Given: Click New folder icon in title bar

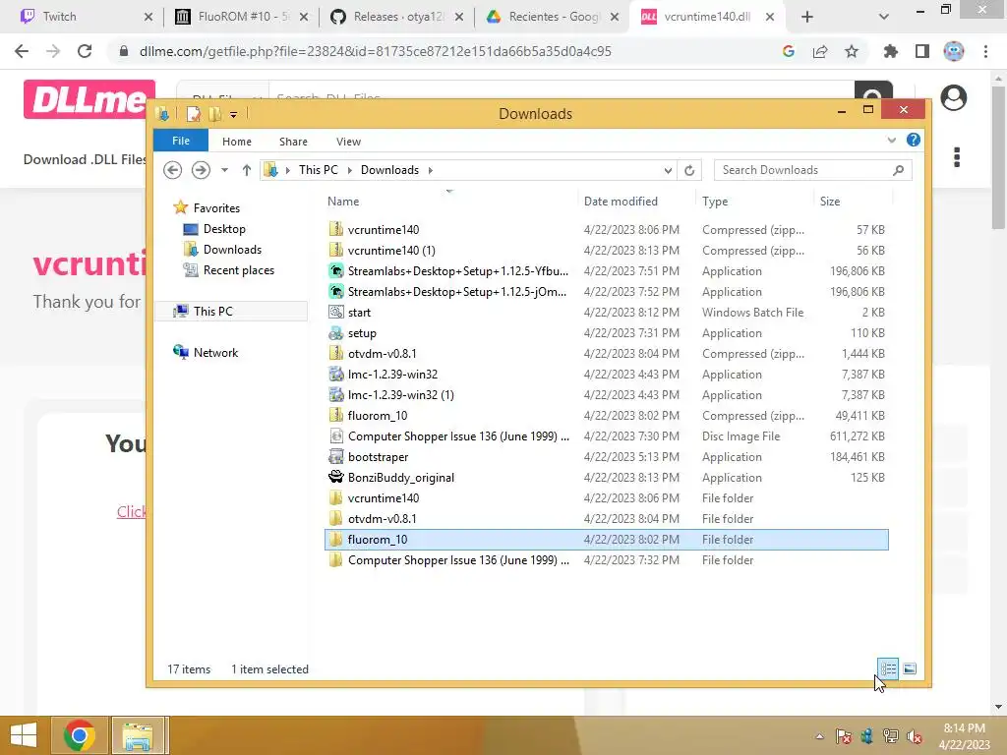Looking at the screenshot, I should point(214,114).
